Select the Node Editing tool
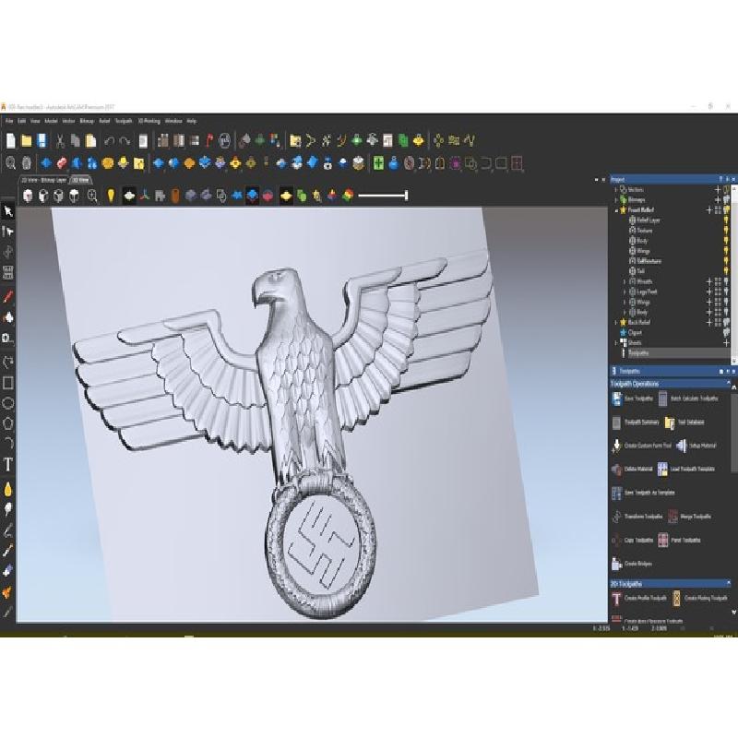The width and height of the screenshot is (738, 738). coord(8,232)
